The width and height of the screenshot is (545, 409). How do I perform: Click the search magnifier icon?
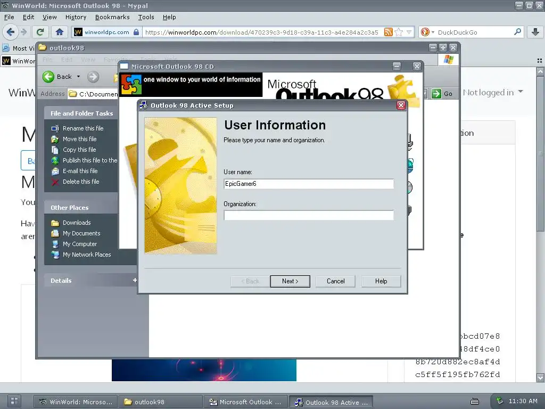pos(517,32)
